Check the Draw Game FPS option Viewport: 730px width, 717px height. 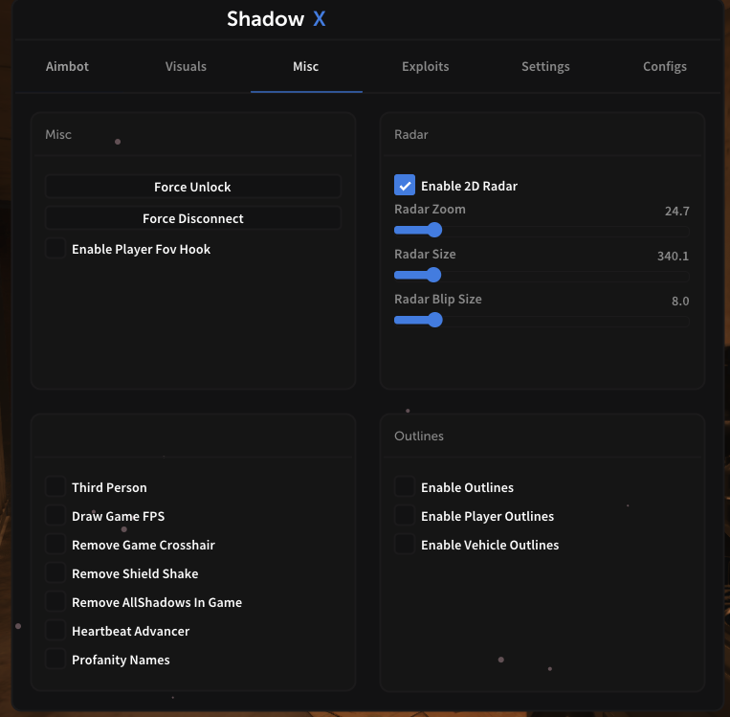pyautogui.click(x=55, y=516)
